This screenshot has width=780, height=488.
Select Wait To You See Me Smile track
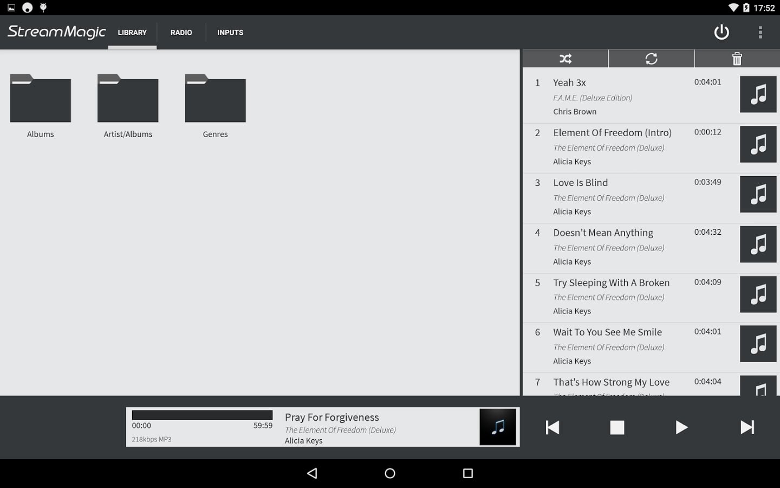[651, 346]
